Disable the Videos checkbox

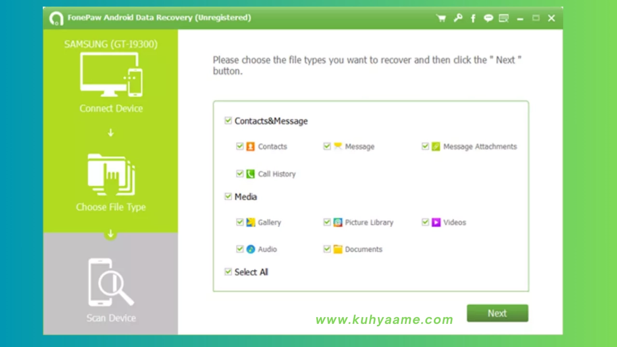tap(425, 222)
